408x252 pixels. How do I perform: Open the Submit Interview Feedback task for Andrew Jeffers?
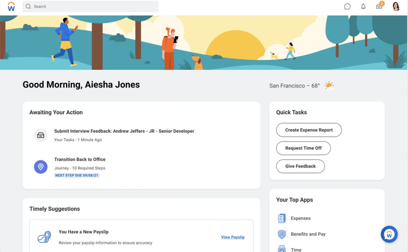(124, 131)
